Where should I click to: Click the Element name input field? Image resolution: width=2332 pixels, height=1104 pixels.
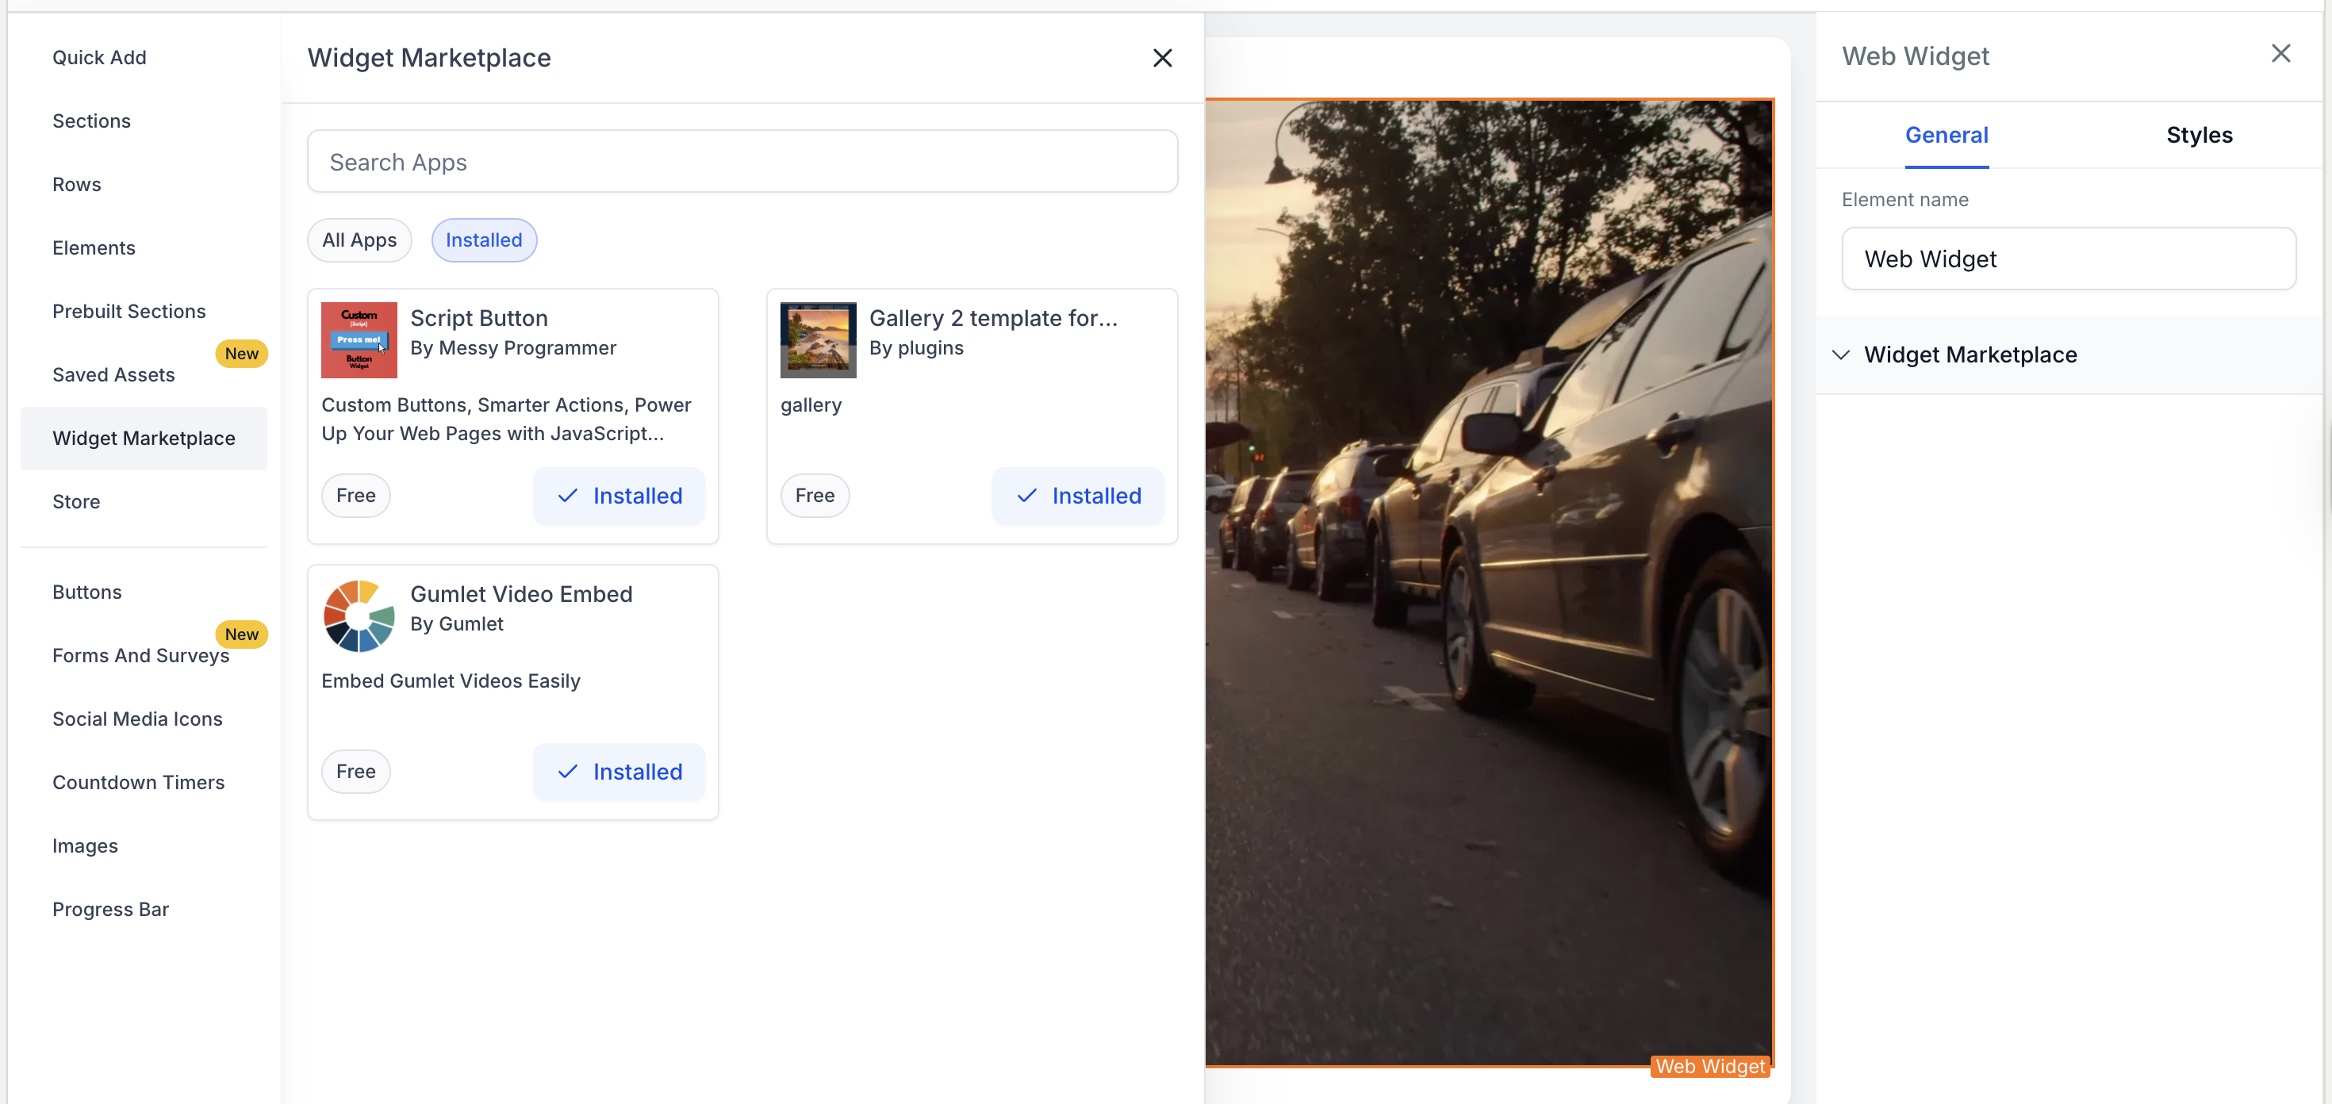point(2068,259)
